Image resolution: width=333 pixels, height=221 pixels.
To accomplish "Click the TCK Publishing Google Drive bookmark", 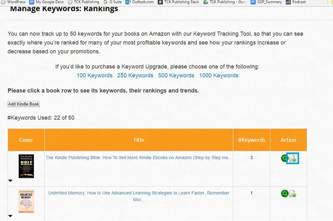I will coord(225,2).
